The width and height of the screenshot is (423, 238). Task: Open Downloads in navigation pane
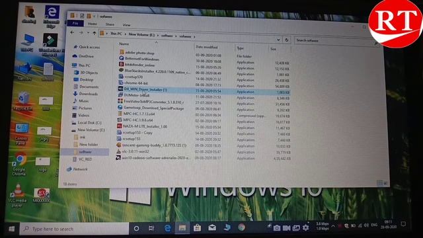pos(85,94)
